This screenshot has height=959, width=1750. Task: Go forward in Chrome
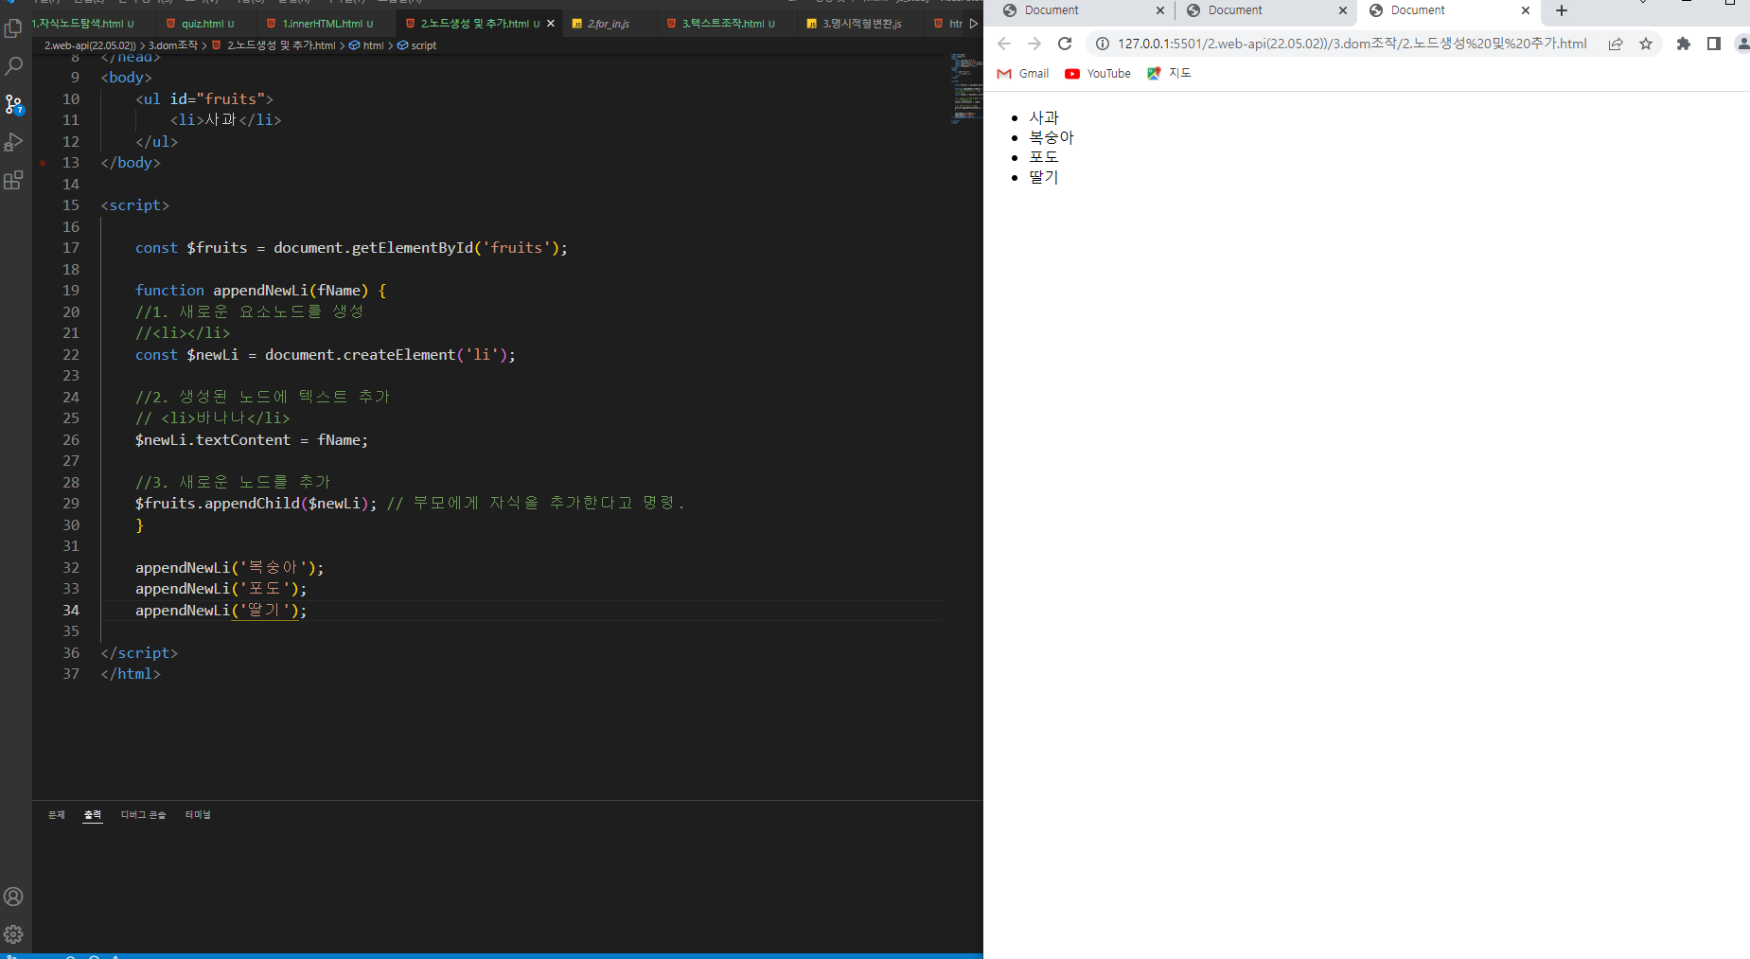(1034, 44)
